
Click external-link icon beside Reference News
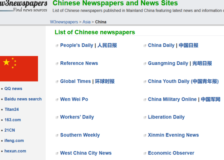57,64
